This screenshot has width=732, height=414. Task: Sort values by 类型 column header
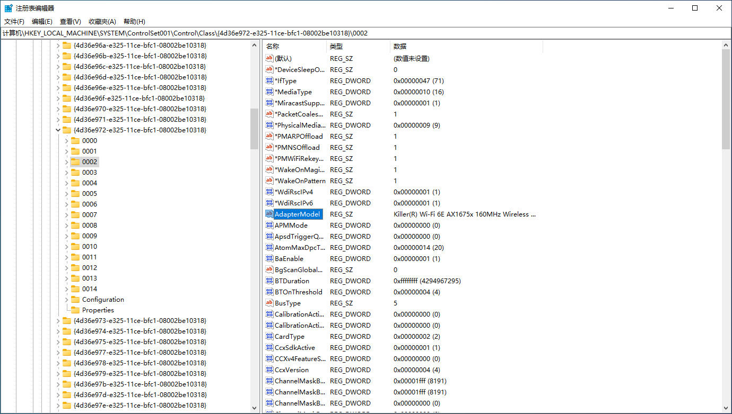pyautogui.click(x=358, y=47)
